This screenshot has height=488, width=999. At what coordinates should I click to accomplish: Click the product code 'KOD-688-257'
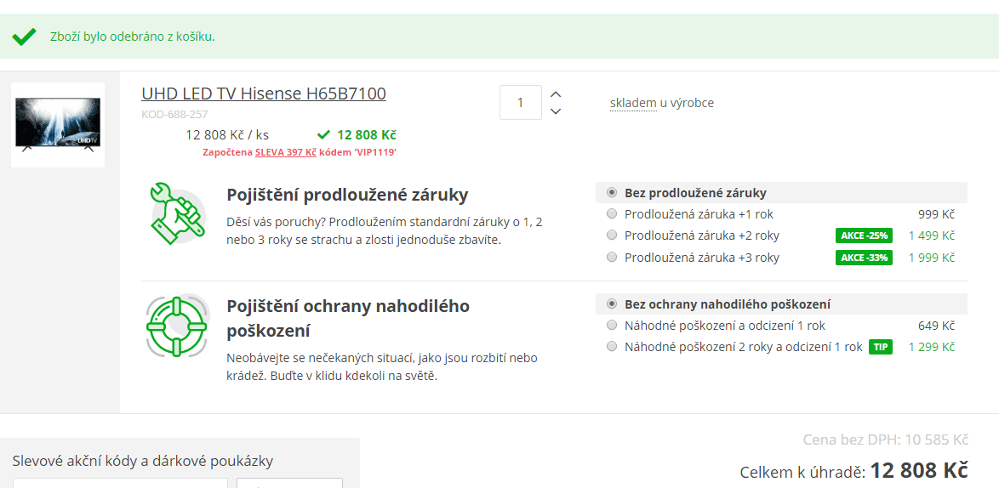[x=174, y=115]
